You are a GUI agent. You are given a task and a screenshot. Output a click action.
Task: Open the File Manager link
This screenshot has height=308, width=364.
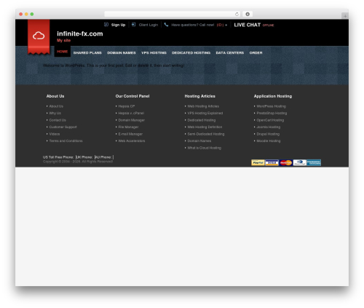pyautogui.click(x=128, y=127)
